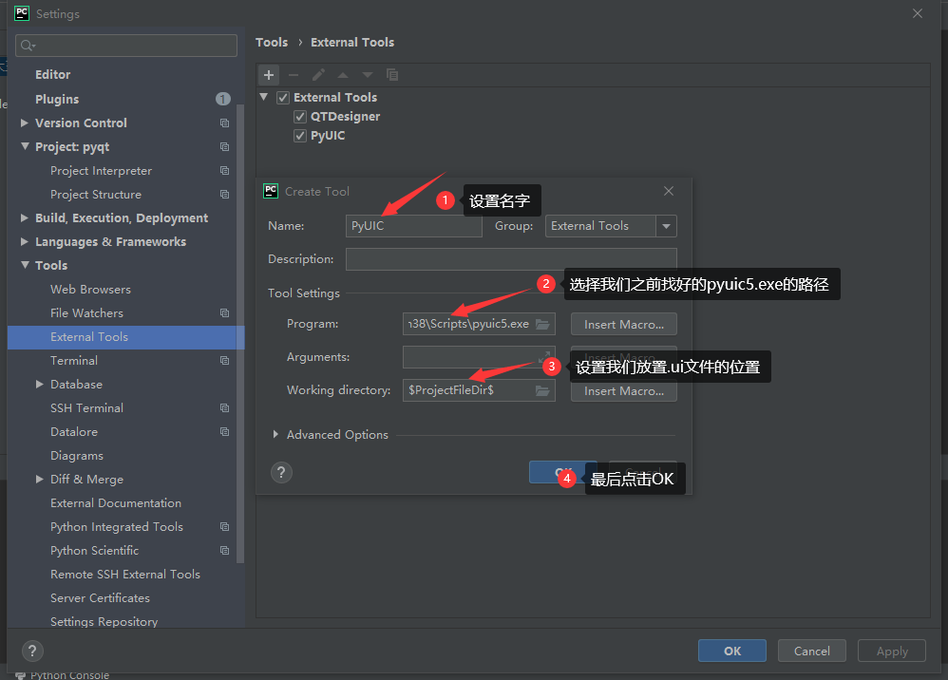Select Editor settings category
The image size is (948, 680).
[x=52, y=74]
